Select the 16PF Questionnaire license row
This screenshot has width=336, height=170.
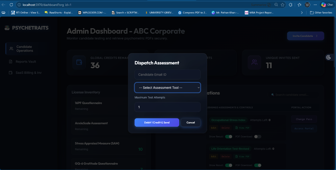pyautogui.click(x=109, y=106)
